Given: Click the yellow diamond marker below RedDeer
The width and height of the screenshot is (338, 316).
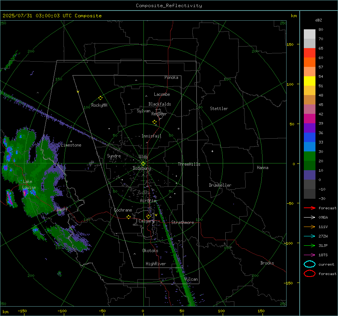Looking at the screenshot, I should coord(155,122).
